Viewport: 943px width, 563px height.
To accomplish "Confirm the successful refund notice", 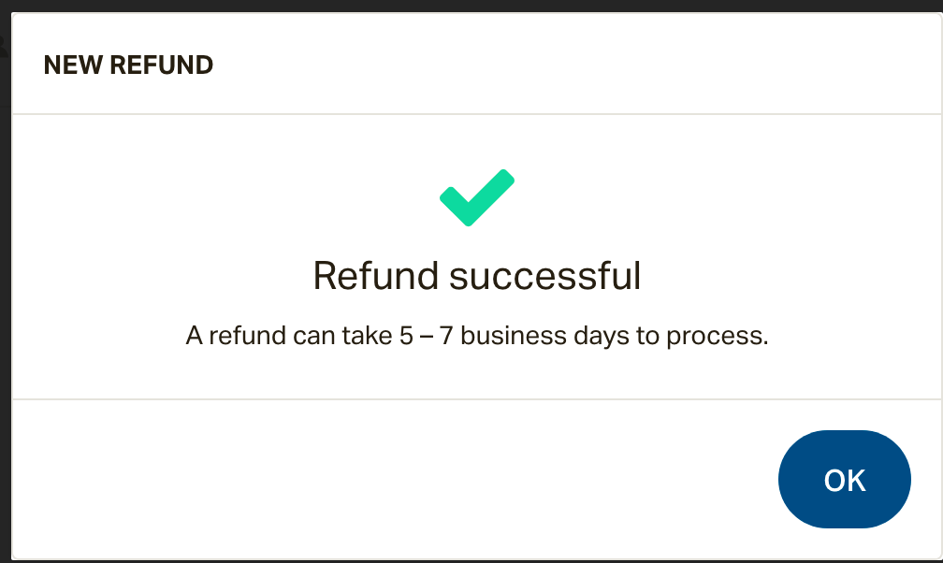I will coord(845,480).
